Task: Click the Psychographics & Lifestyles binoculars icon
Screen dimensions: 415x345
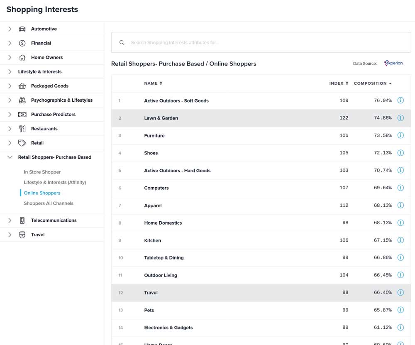Action: [x=22, y=100]
